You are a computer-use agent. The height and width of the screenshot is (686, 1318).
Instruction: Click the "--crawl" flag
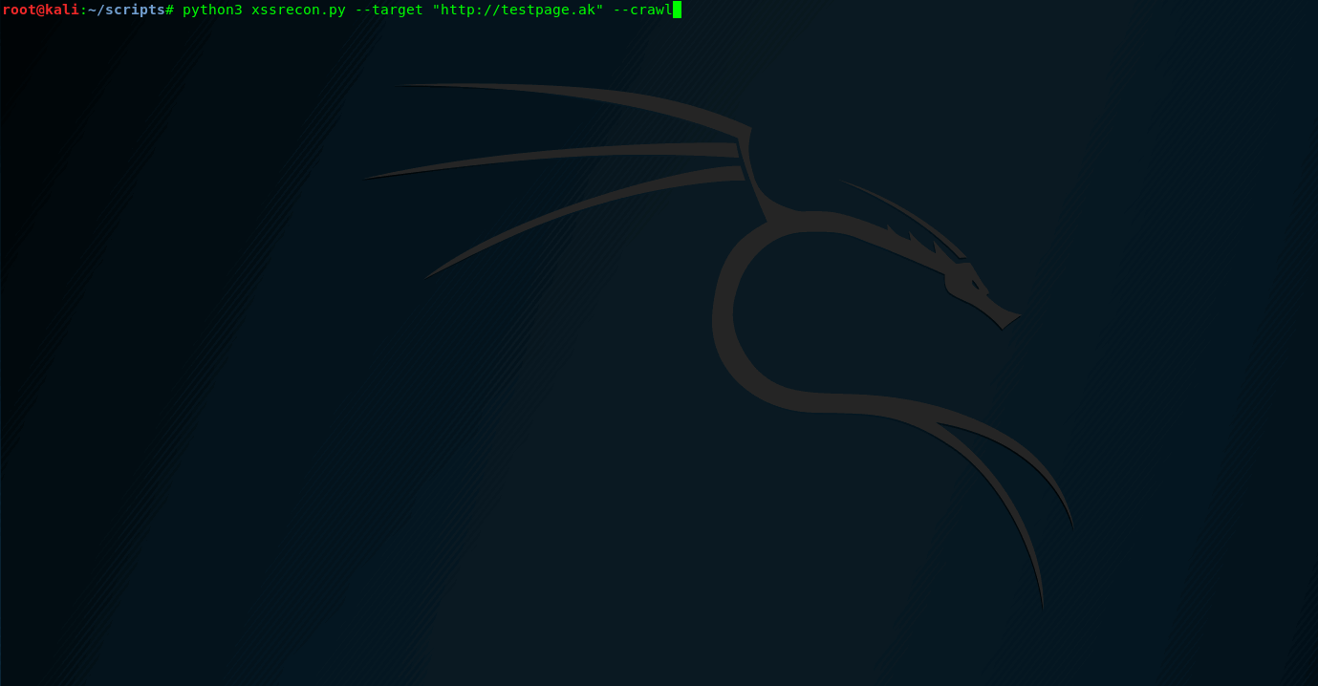642,10
